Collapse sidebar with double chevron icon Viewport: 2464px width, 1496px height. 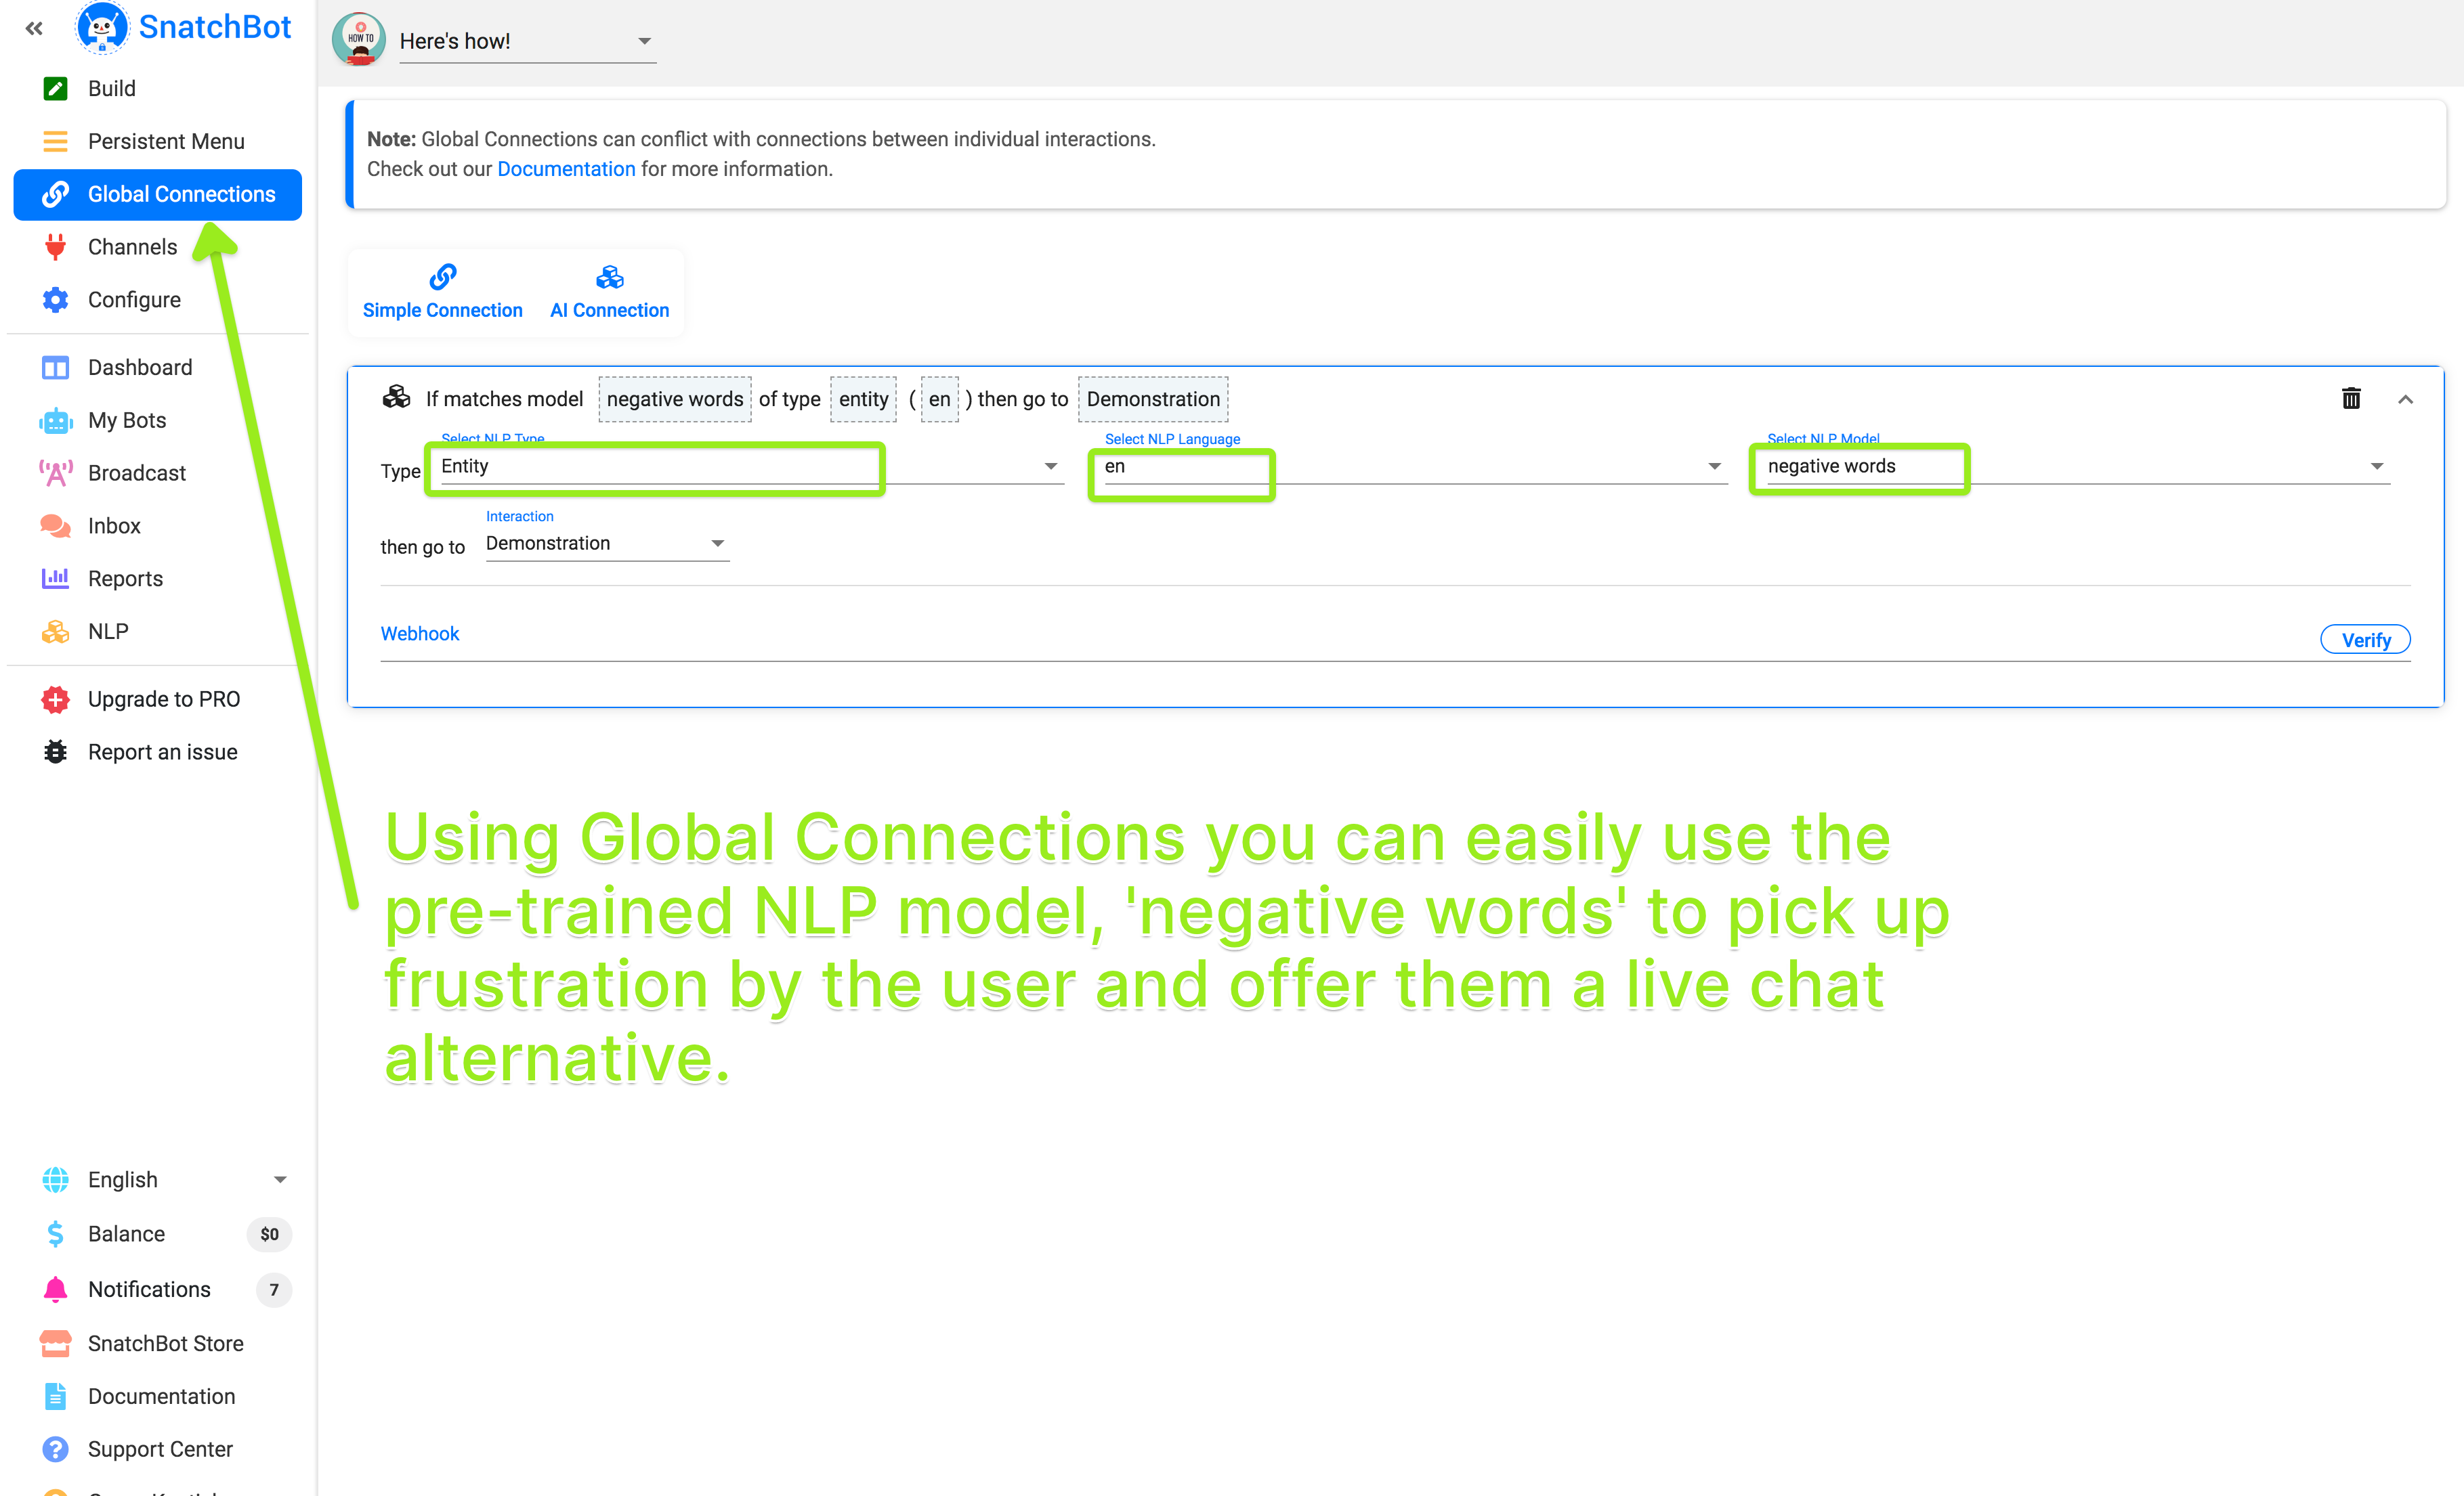pyautogui.click(x=34, y=28)
